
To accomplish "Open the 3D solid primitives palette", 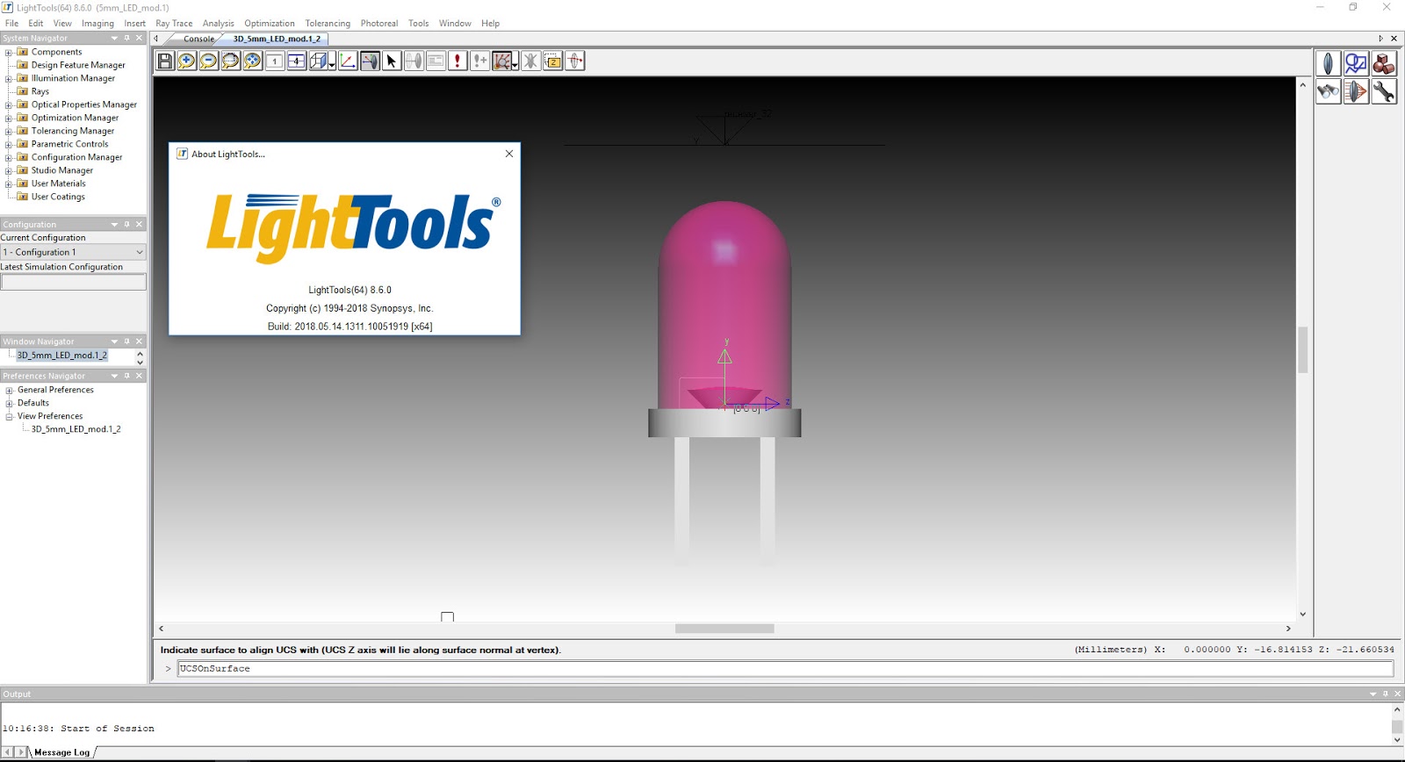I will click(x=1384, y=63).
